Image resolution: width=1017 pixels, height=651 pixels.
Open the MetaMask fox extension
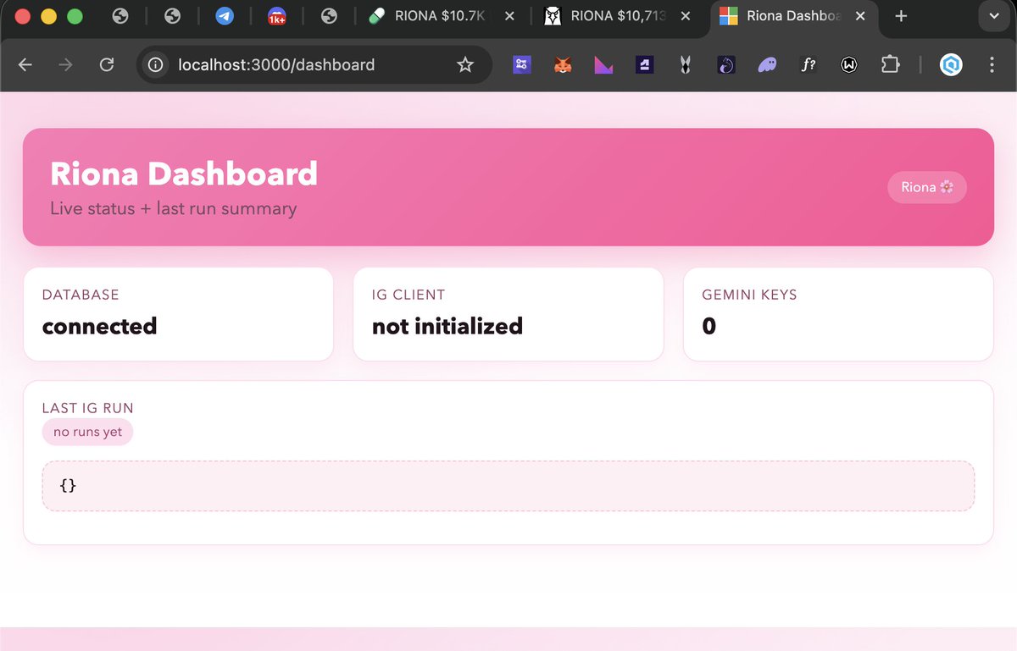(x=563, y=64)
